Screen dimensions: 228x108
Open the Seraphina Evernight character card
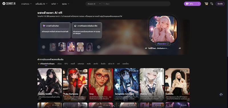click(x=126, y=85)
